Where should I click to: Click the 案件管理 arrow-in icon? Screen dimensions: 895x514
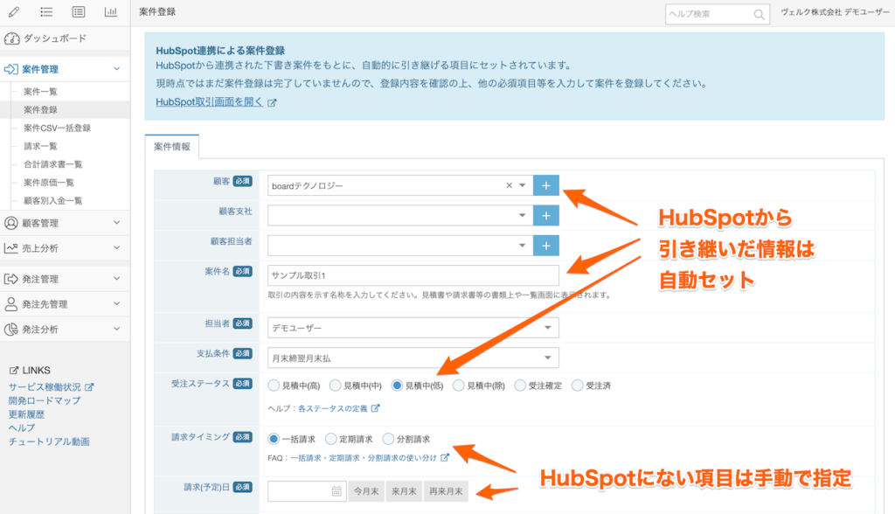click(10, 69)
